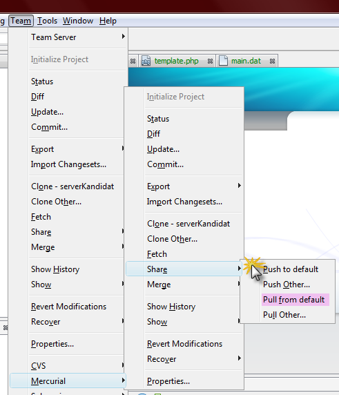Screen dimensions: 339x395
Task: Select Commit... in the Mercurial submenu
Action: [166, 164]
